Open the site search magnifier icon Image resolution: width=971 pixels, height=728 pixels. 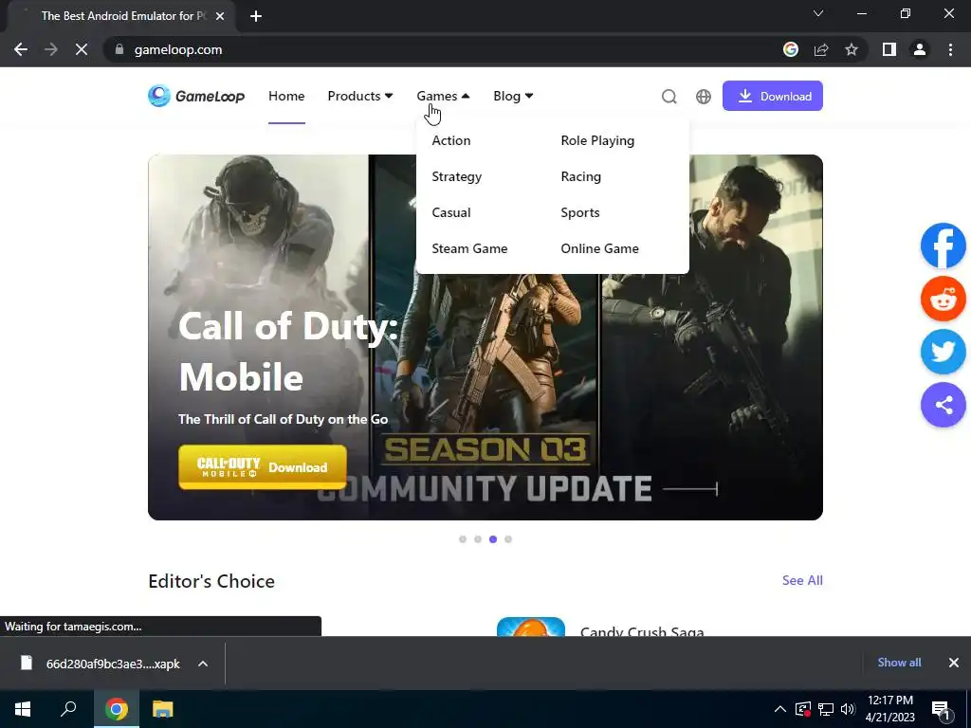669,97
